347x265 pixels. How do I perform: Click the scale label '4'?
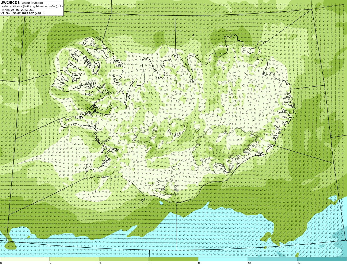pyautogui.click(x=100, y=263)
